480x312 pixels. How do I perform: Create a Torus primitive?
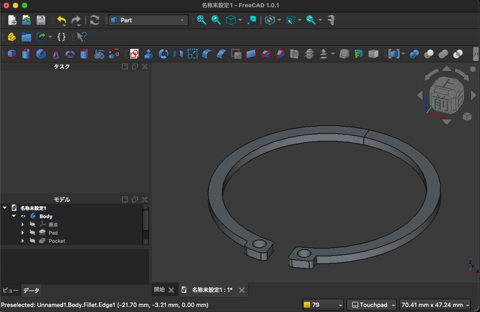[x=70, y=54]
